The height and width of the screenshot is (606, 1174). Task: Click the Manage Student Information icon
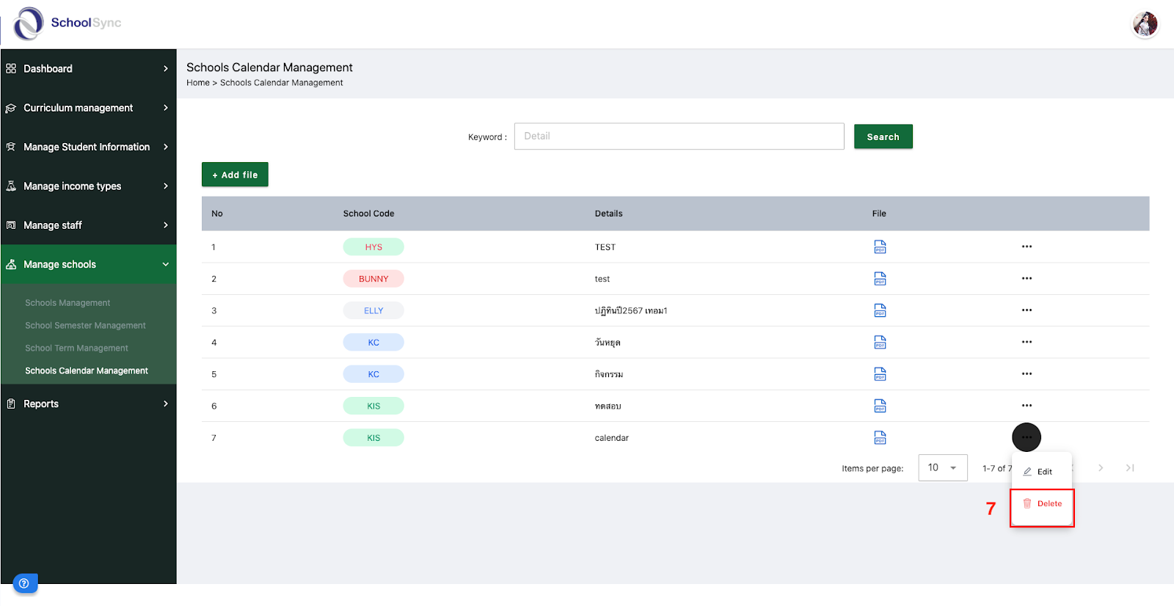[x=11, y=147]
